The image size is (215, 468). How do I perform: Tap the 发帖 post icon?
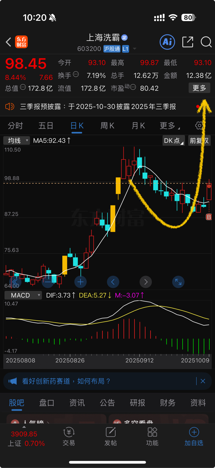coord(111,437)
